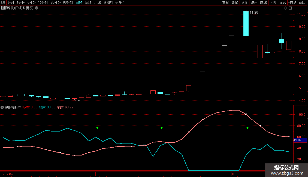This screenshot has height=177, width=308.
Task: Click the 4.05 low price label
Action: click(81, 100)
